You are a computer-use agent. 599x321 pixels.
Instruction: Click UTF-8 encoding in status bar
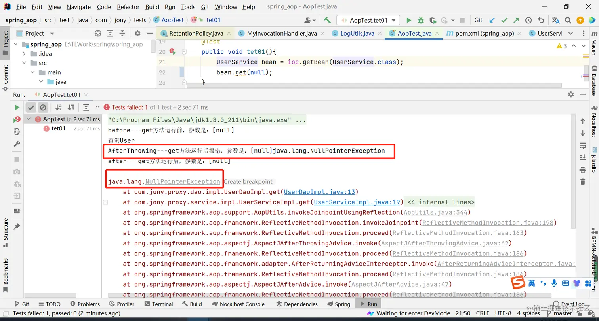coord(503,313)
